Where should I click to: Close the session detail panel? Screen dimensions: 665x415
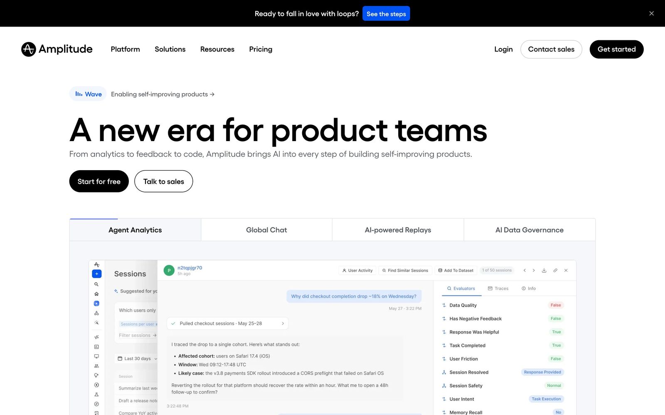566,270
